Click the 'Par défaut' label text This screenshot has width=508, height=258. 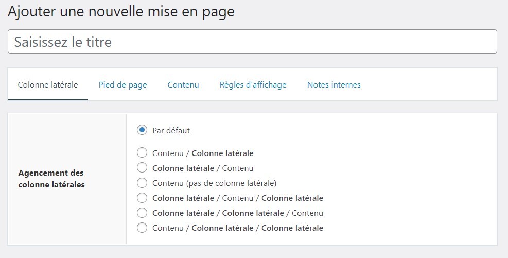[x=171, y=131]
